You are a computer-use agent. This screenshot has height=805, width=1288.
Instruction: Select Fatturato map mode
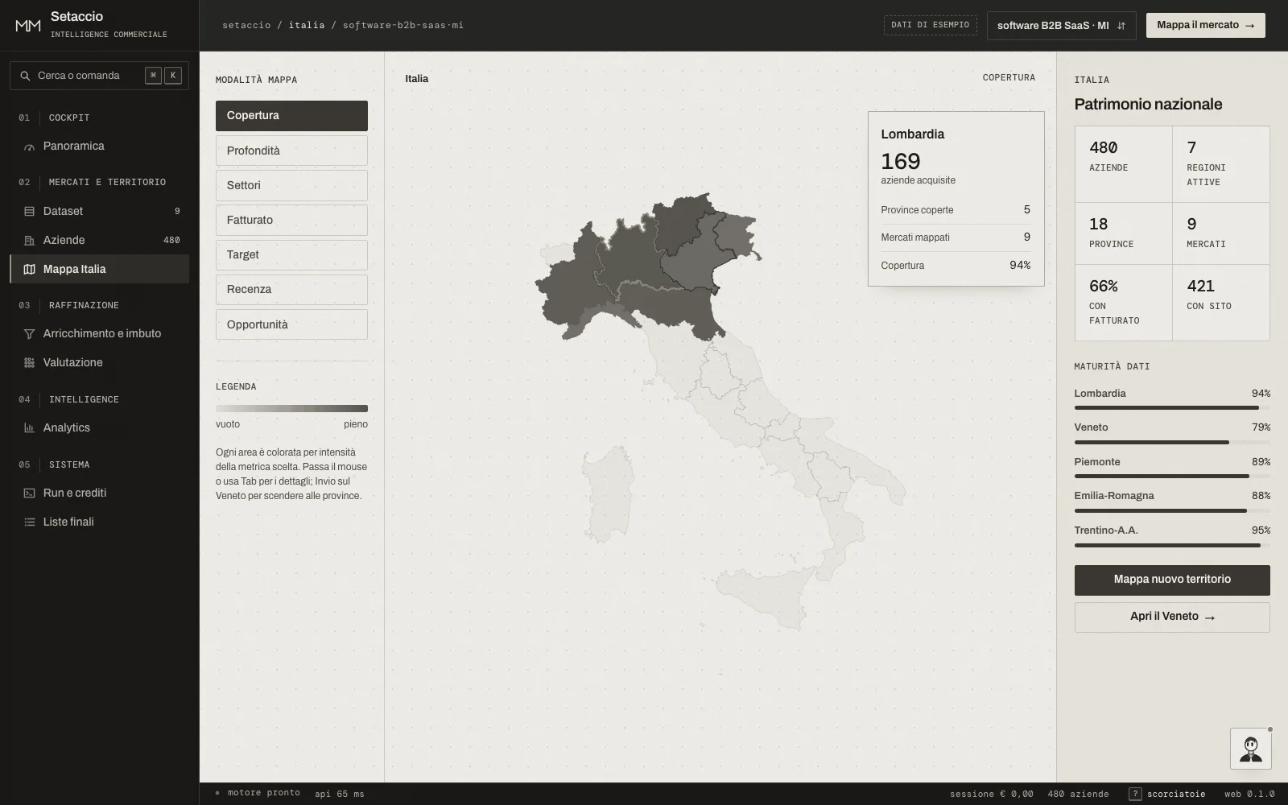291,220
